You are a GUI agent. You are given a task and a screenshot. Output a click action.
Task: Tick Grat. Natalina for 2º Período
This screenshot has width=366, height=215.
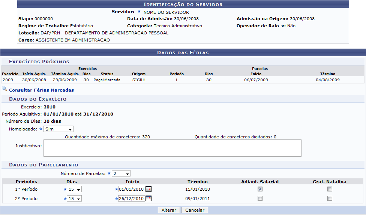point(330,199)
